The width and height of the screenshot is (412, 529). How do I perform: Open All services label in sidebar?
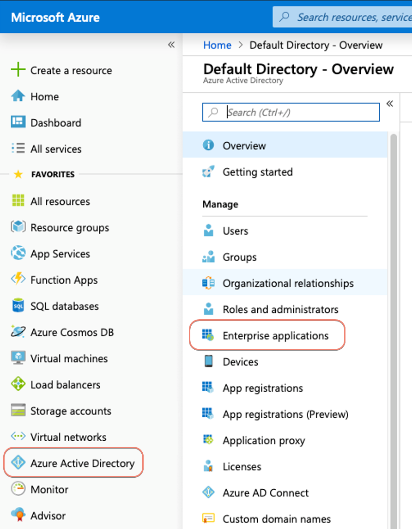56,149
